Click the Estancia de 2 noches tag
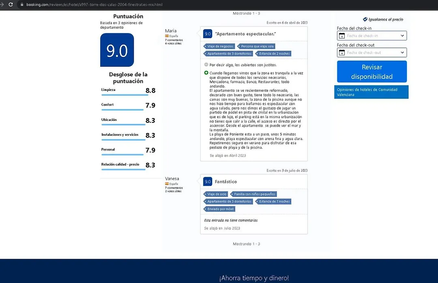Image resolution: width=438 pixels, height=283 pixels. point(273,54)
